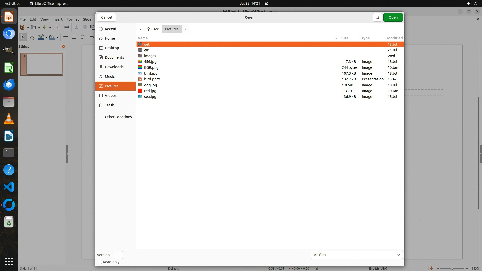The width and height of the screenshot is (482, 271).
Task: Click the search icon in Open dialog
Action: point(377,17)
